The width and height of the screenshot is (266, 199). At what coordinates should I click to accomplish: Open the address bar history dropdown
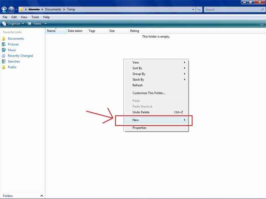[x=193, y=10]
